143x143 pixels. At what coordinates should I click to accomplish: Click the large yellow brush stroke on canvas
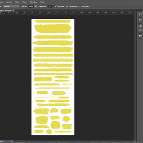point(53,28)
